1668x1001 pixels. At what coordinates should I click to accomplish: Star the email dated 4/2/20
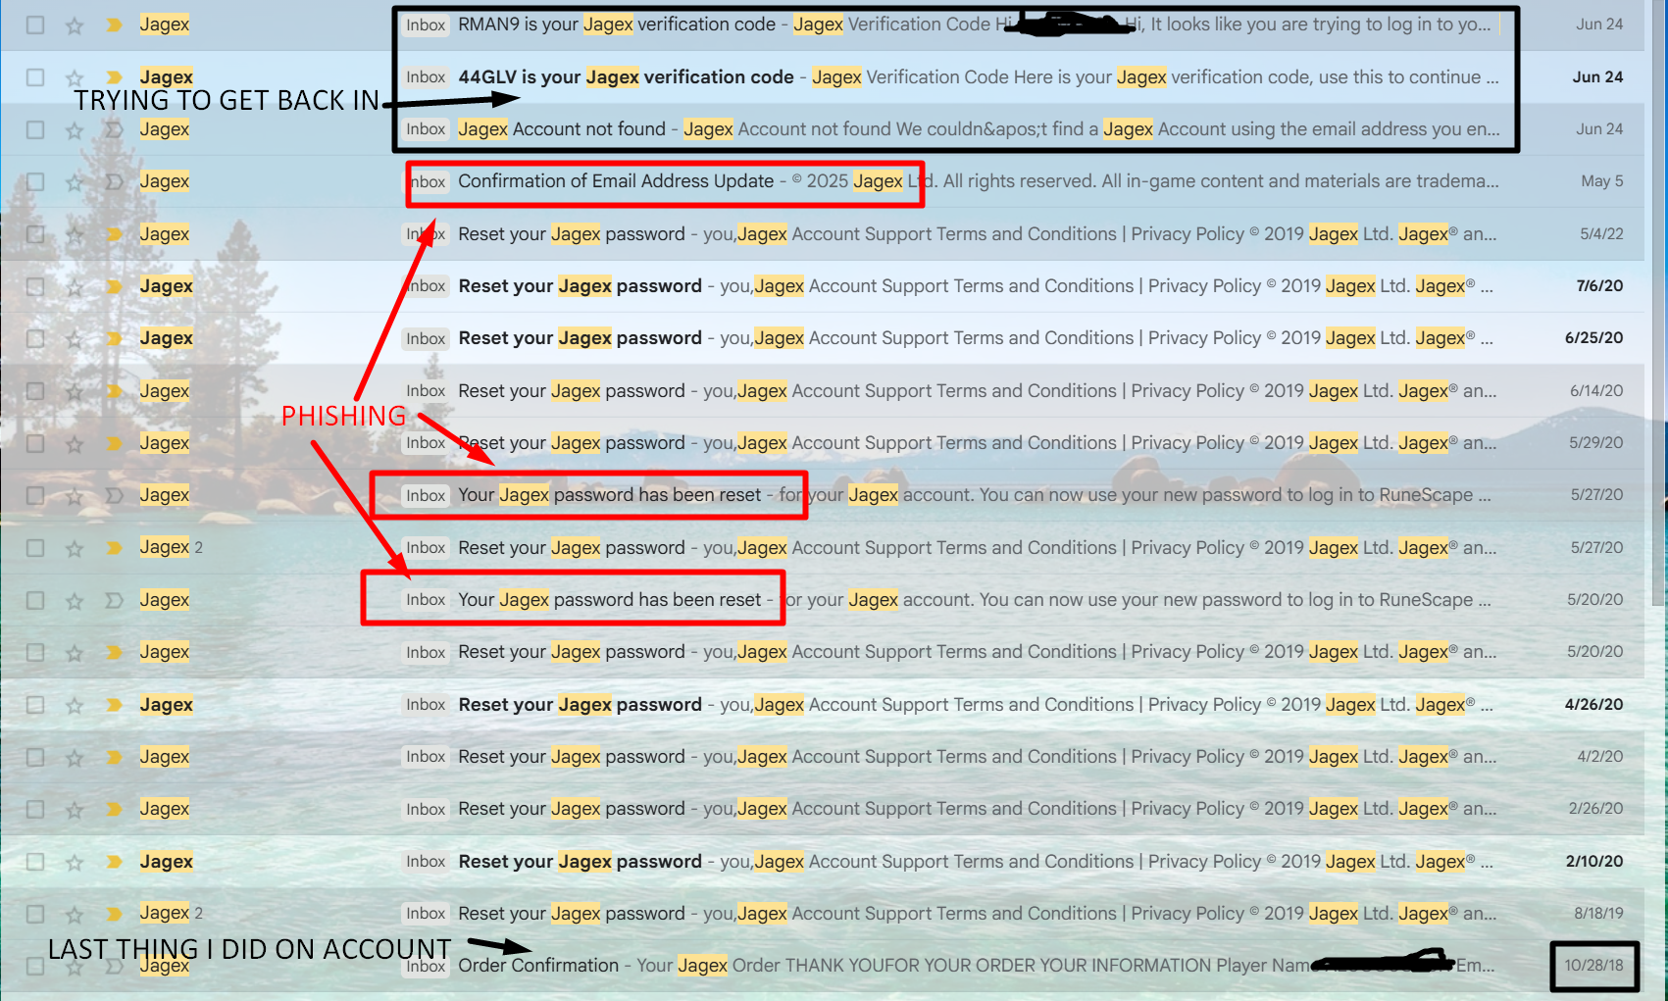75,757
